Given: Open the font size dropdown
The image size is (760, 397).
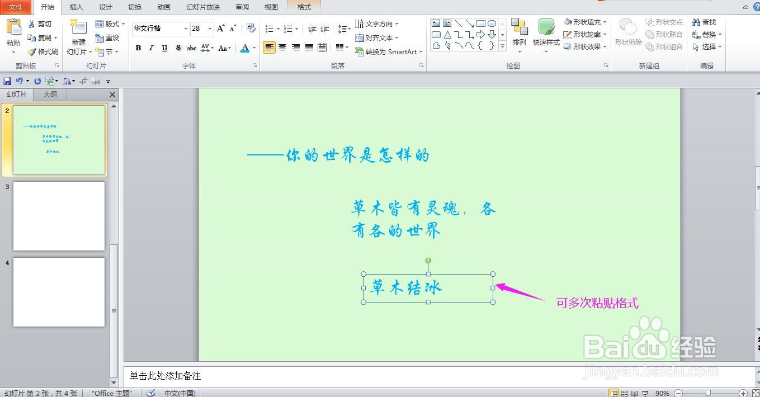Looking at the screenshot, I should (x=210, y=28).
